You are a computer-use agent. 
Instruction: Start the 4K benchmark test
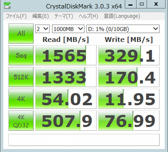(x=21, y=99)
